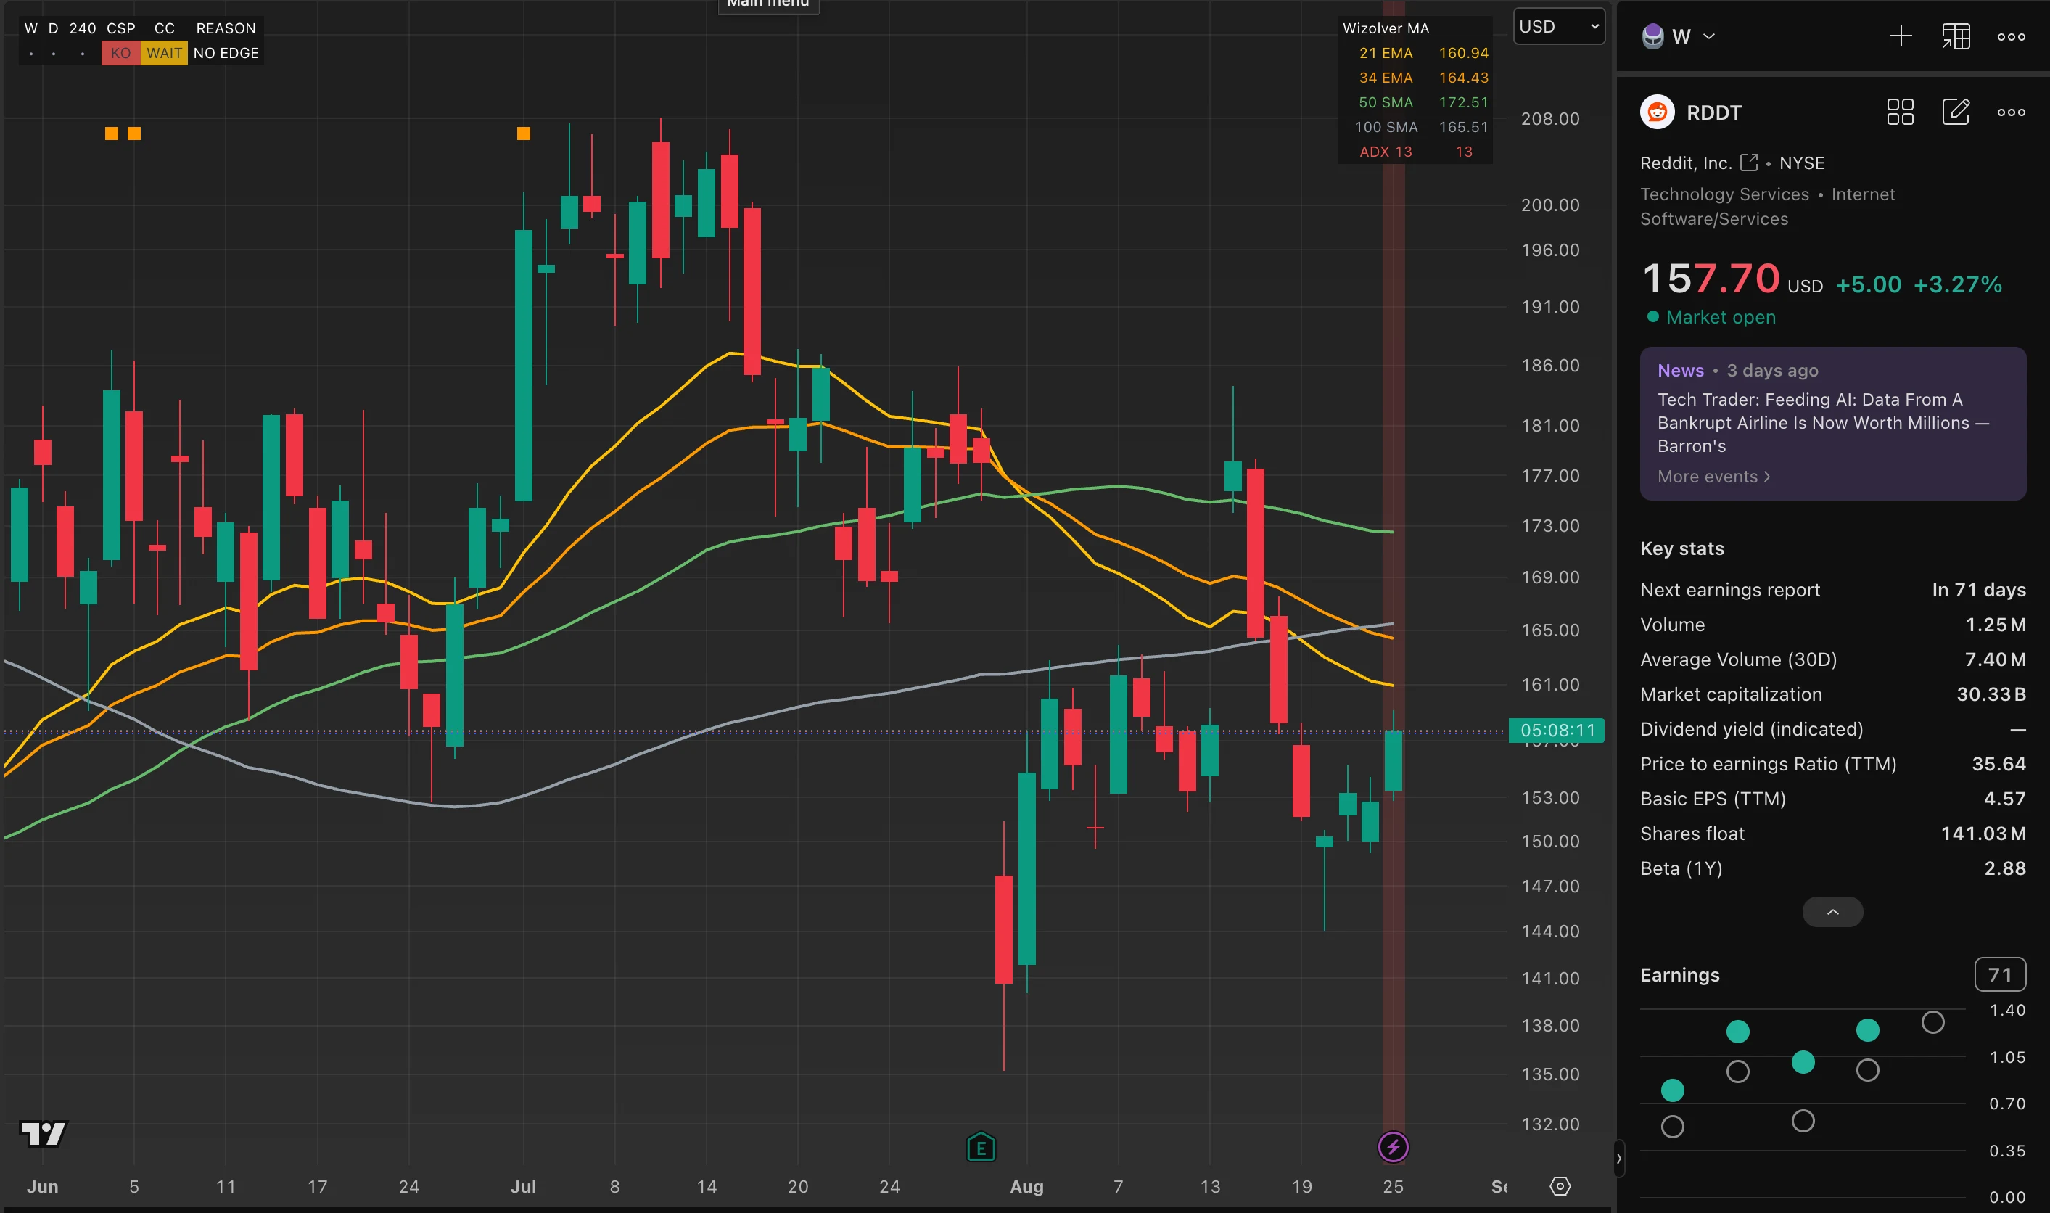The image size is (2050, 1213).
Task: Click the NO EDGE reason label
Action: point(226,53)
